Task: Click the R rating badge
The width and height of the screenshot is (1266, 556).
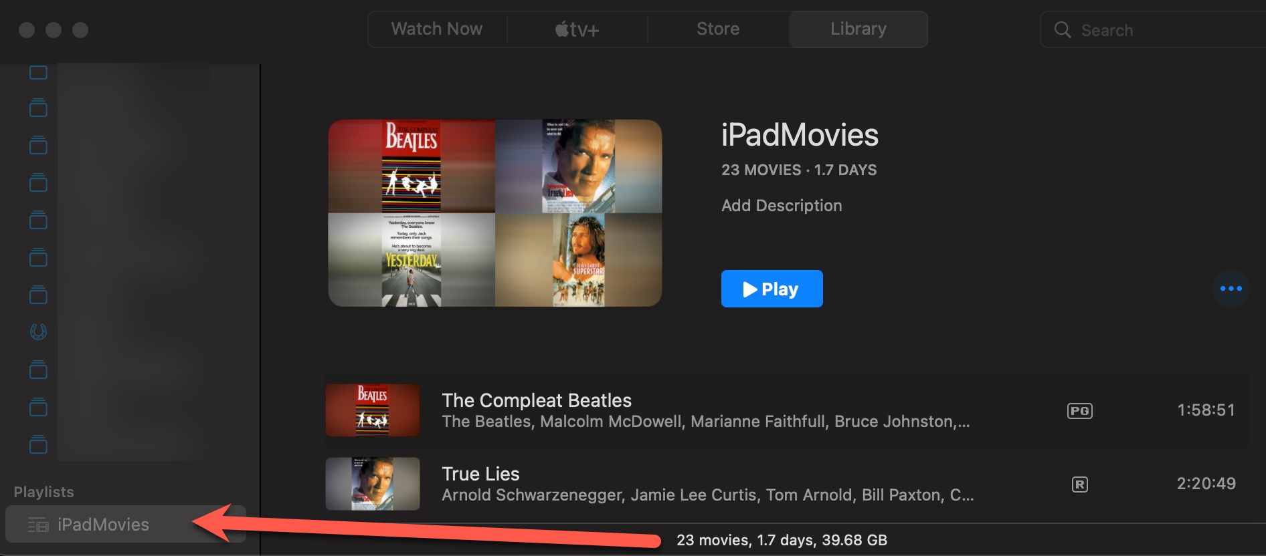Action: 1079,484
